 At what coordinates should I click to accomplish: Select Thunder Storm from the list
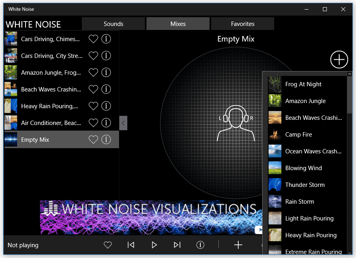307,185
